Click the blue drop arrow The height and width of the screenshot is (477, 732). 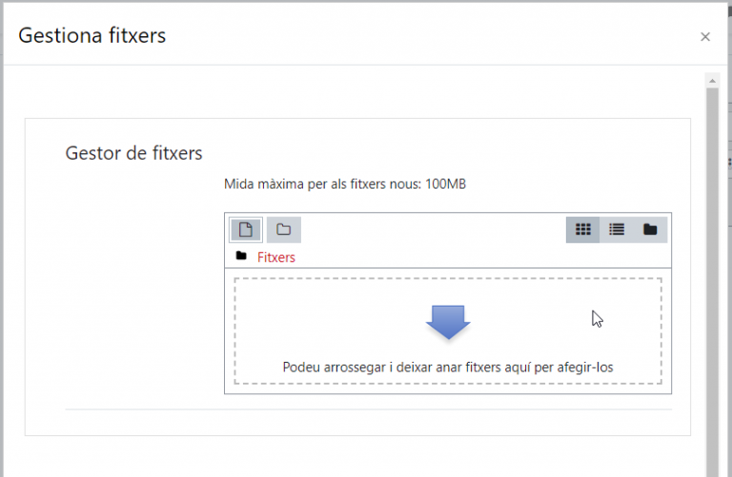coord(448,322)
